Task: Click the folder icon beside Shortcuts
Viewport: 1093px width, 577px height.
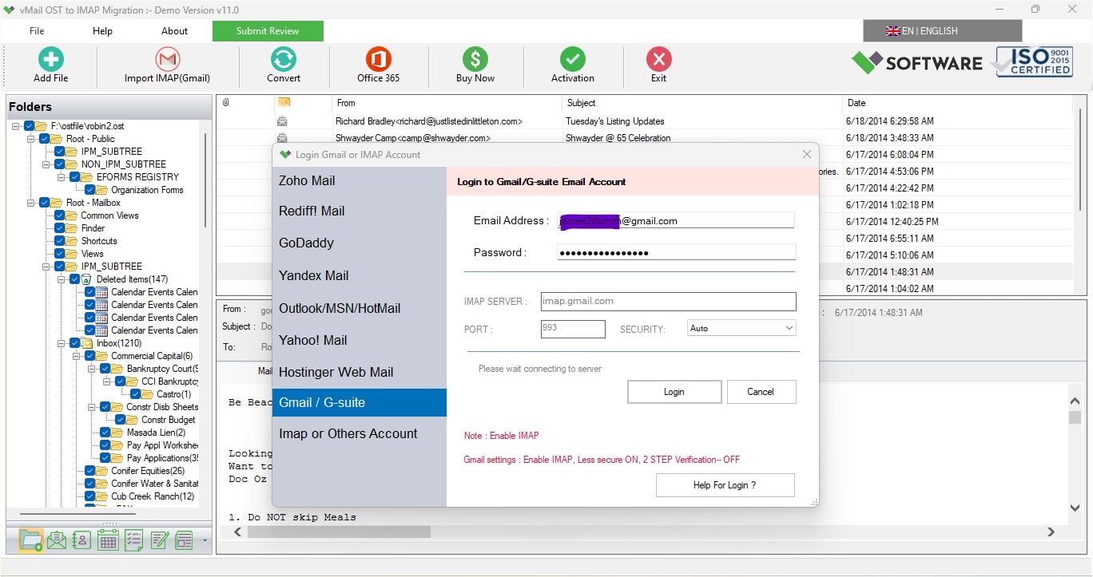Action: [x=71, y=241]
